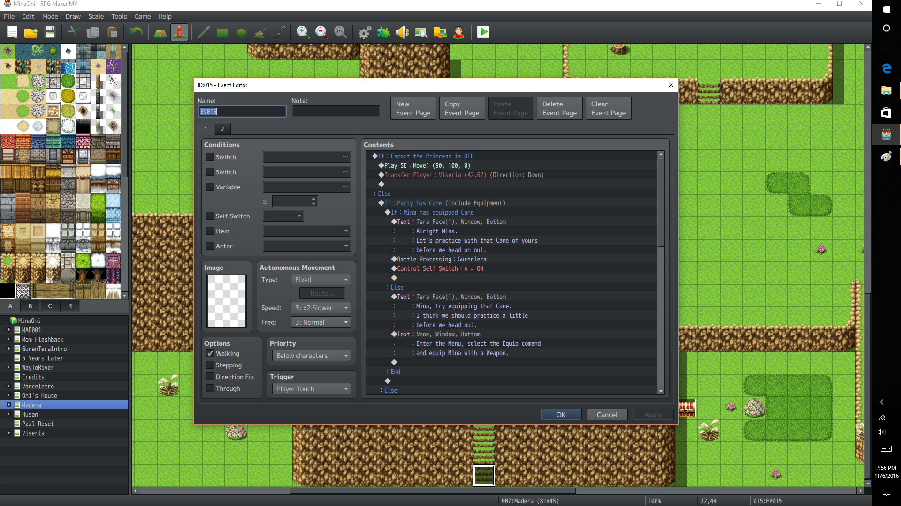
Task: Open the Priority Below characters dropdown
Action: click(311, 356)
